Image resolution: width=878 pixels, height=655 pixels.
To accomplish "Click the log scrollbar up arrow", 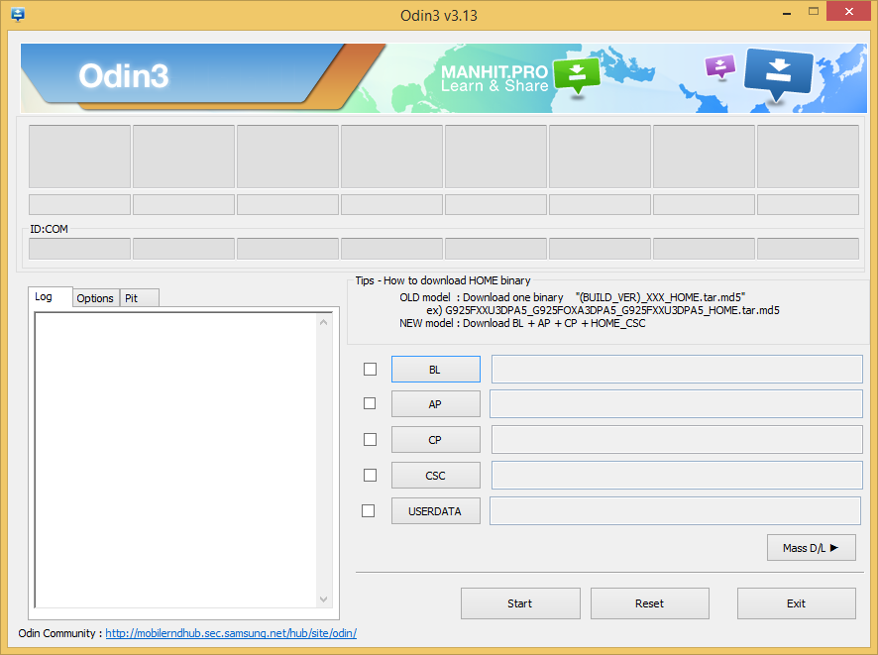I will coord(324,322).
